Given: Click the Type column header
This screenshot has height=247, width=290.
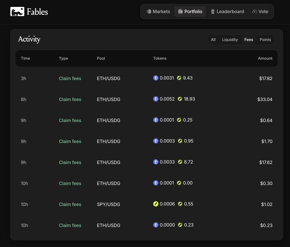Looking at the screenshot, I should [64, 58].
